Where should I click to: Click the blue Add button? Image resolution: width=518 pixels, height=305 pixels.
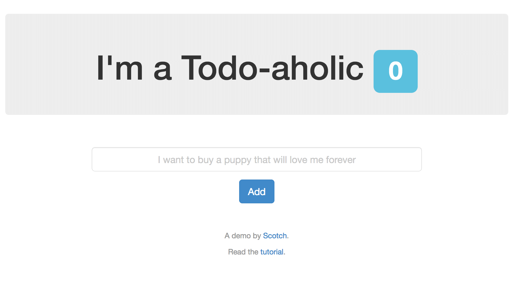256,191
